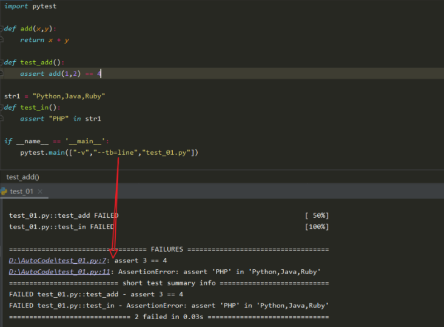Click 'FAILED test_01.py::test_add - assert 3 == 4'
This screenshot has height=327, width=444.
click(96, 294)
